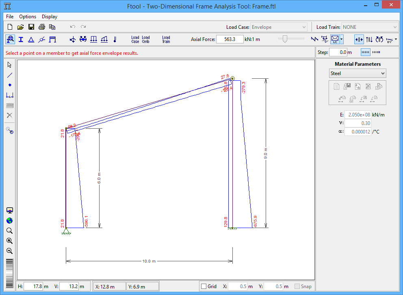Toggle the envelope LC display button
The image size is (403, 295).
click(x=335, y=39)
